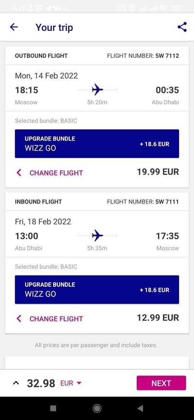Tap the NEXT button
Image resolution: width=194 pixels, height=420 pixels.
(162, 383)
